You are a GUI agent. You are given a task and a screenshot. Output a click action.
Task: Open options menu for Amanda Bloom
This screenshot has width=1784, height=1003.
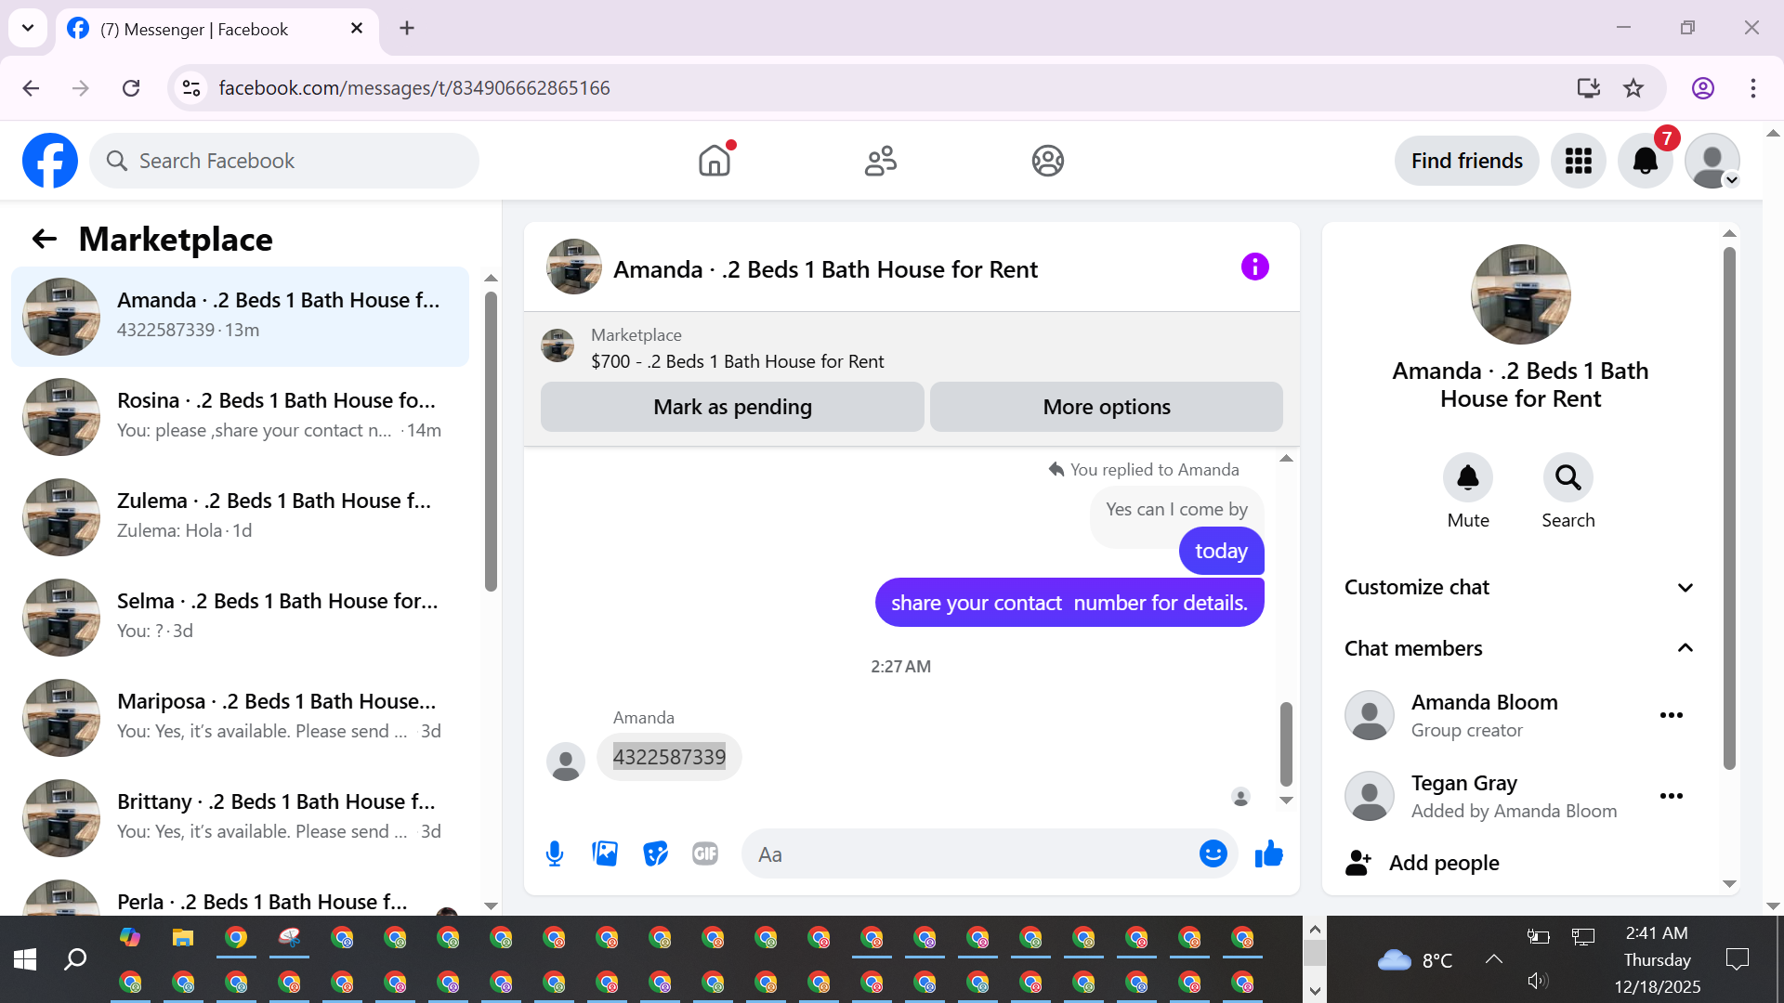pyautogui.click(x=1671, y=715)
